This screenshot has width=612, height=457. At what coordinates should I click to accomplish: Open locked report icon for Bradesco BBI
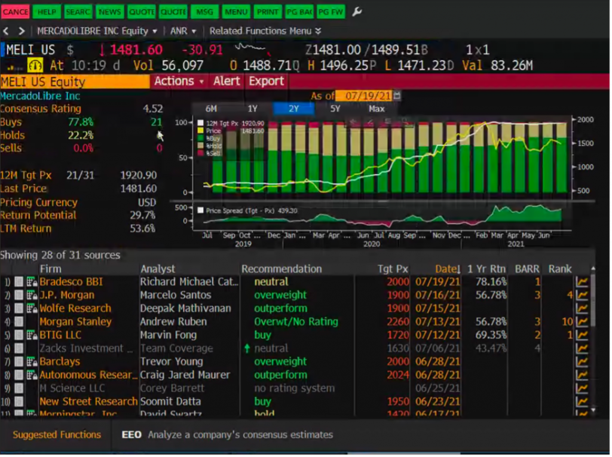(x=32, y=282)
